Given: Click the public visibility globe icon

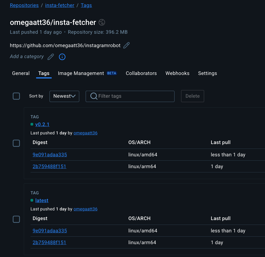Looking at the screenshot, I should (x=102, y=22).
